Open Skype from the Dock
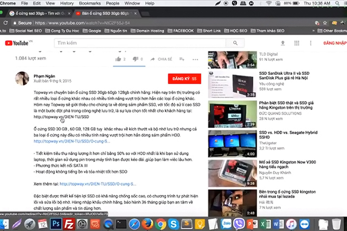 [x=173, y=224]
